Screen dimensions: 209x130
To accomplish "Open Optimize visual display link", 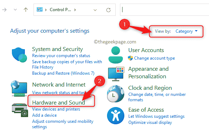I will coord(150,122).
